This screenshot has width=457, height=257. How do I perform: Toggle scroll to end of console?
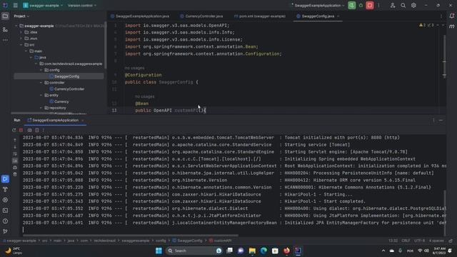(x=15, y=161)
